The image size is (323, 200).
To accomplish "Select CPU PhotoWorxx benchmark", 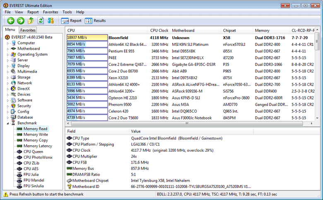I will [x=38, y=158].
